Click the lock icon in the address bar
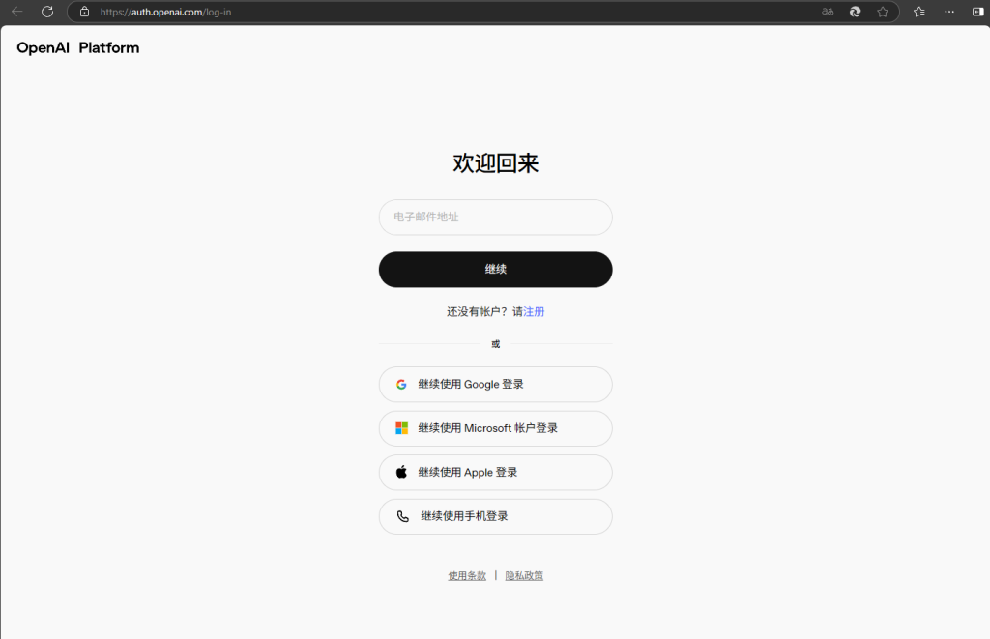 83,13
